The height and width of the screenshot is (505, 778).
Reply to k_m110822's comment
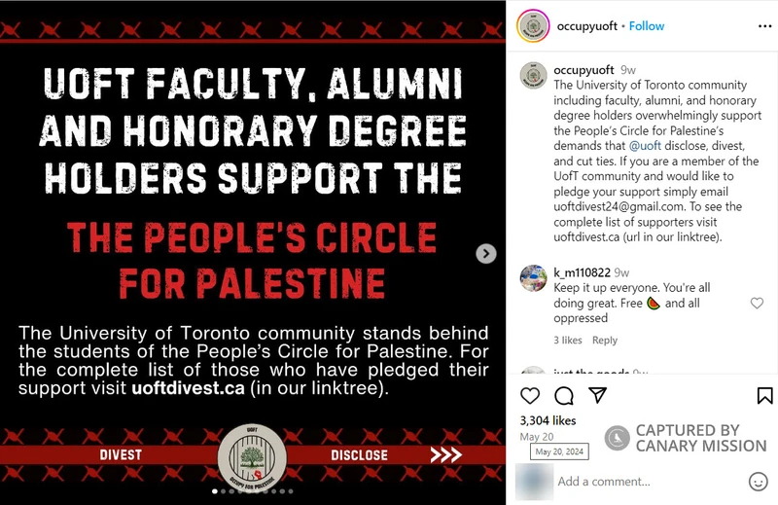point(605,341)
